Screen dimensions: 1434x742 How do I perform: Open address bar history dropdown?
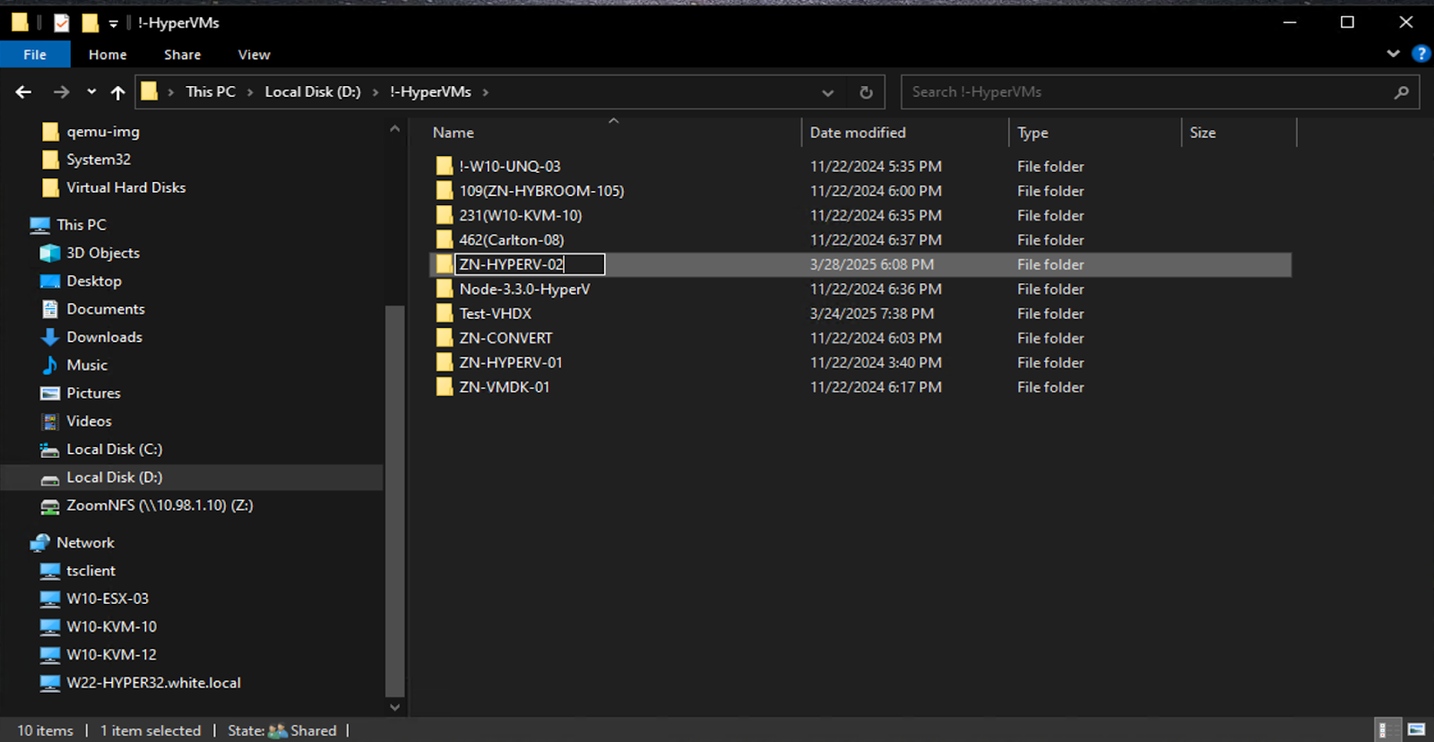point(827,92)
